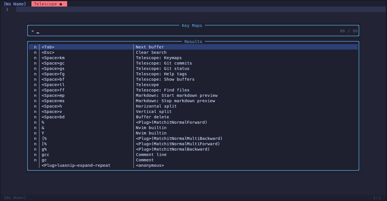Choose Markdown: Stop markdown preview
Viewport: 387px width, 201px height.
pos(193,101)
